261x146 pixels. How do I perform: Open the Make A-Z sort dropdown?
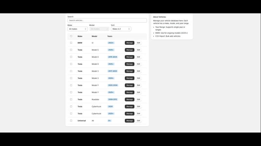pyautogui.click(x=121, y=29)
